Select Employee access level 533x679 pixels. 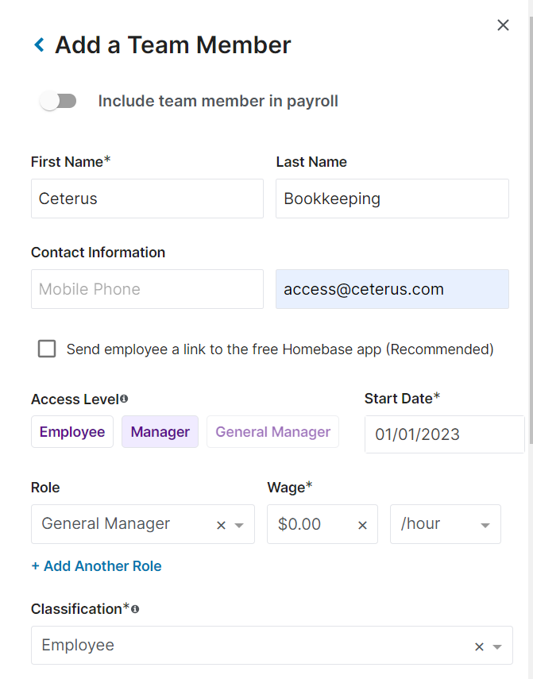72,432
